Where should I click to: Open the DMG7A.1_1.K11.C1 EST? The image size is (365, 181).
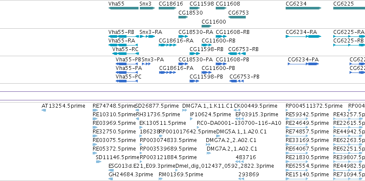tap(184, 110)
